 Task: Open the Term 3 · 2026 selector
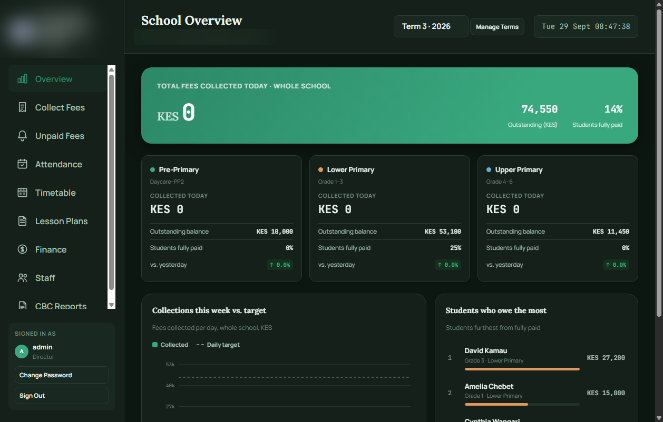431,26
